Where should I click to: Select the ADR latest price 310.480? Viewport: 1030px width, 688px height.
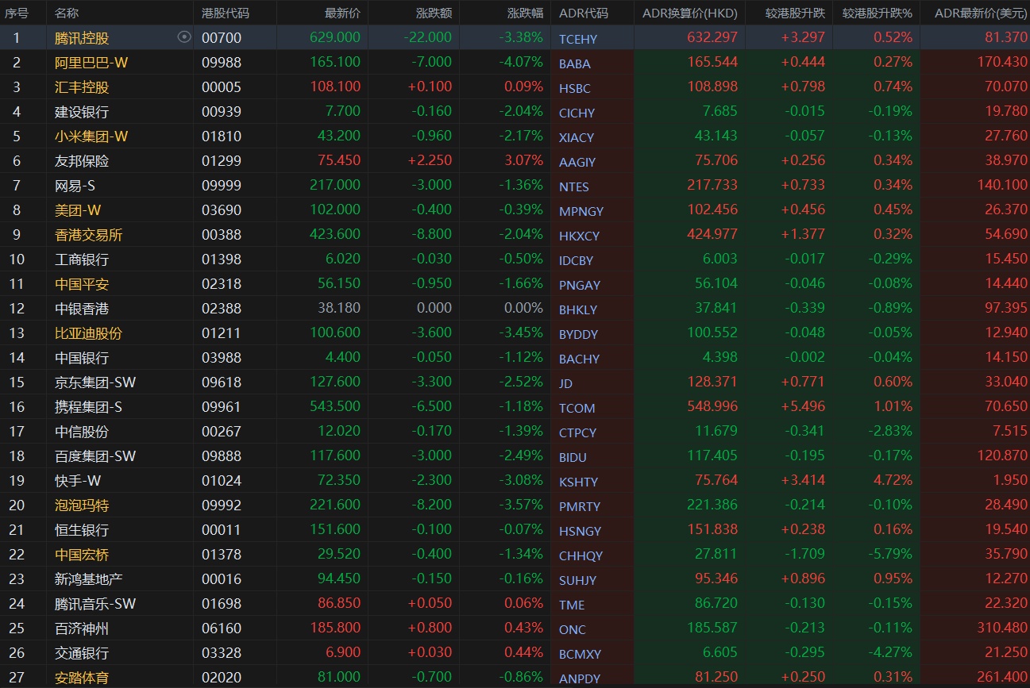click(x=1003, y=628)
